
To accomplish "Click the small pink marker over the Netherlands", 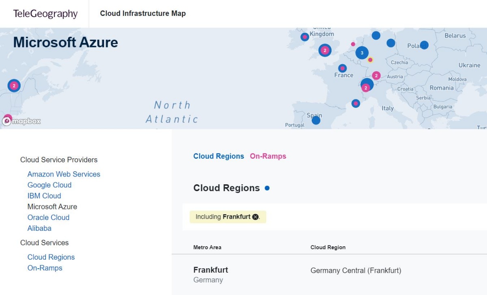I will coord(353,44).
